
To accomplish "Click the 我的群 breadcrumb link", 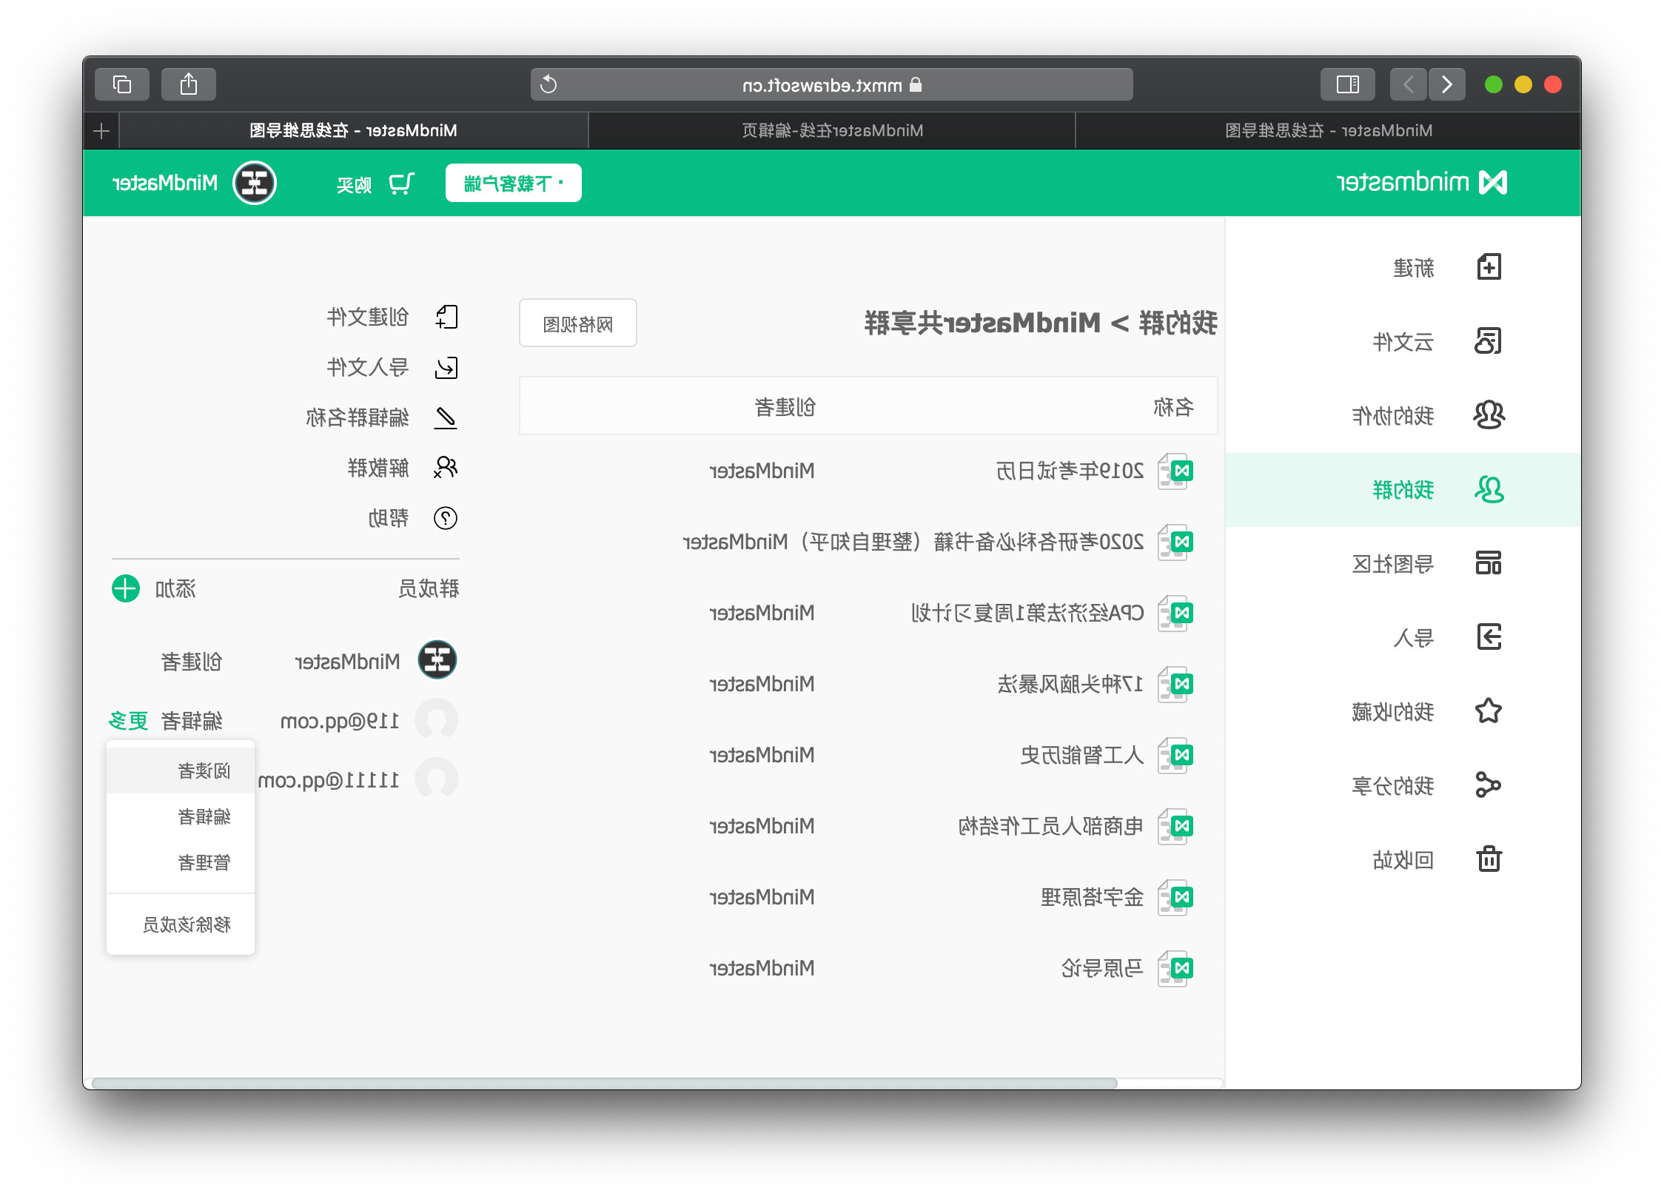I will point(1178,323).
